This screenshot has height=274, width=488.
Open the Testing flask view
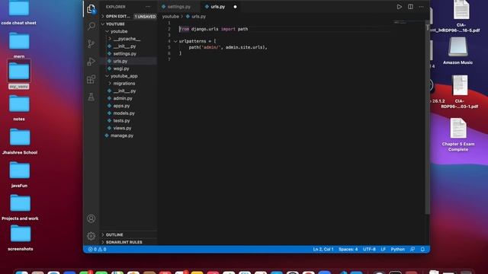click(91, 97)
